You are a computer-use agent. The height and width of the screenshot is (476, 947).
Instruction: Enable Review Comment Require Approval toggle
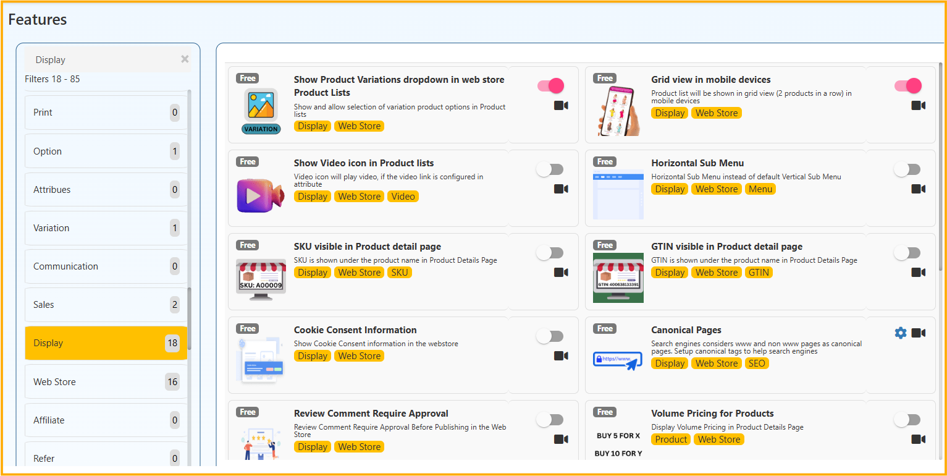pyautogui.click(x=550, y=420)
